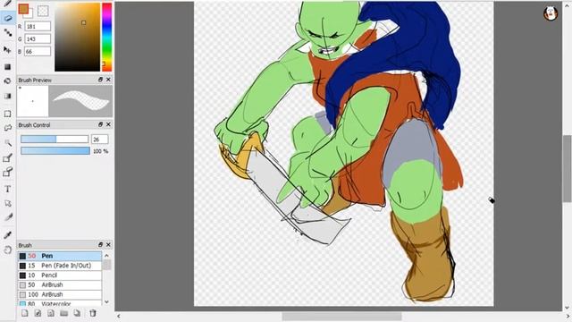Close the Brush Preview panel

coord(108,80)
